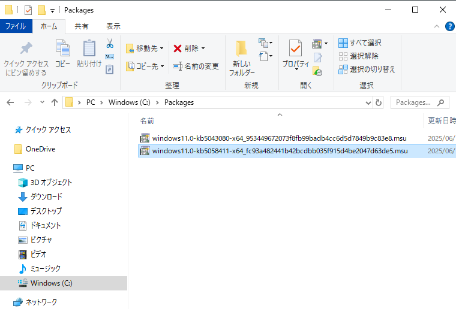Open the Open-with dropdown in the Open group
The image size is (456, 309).
pos(326,44)
